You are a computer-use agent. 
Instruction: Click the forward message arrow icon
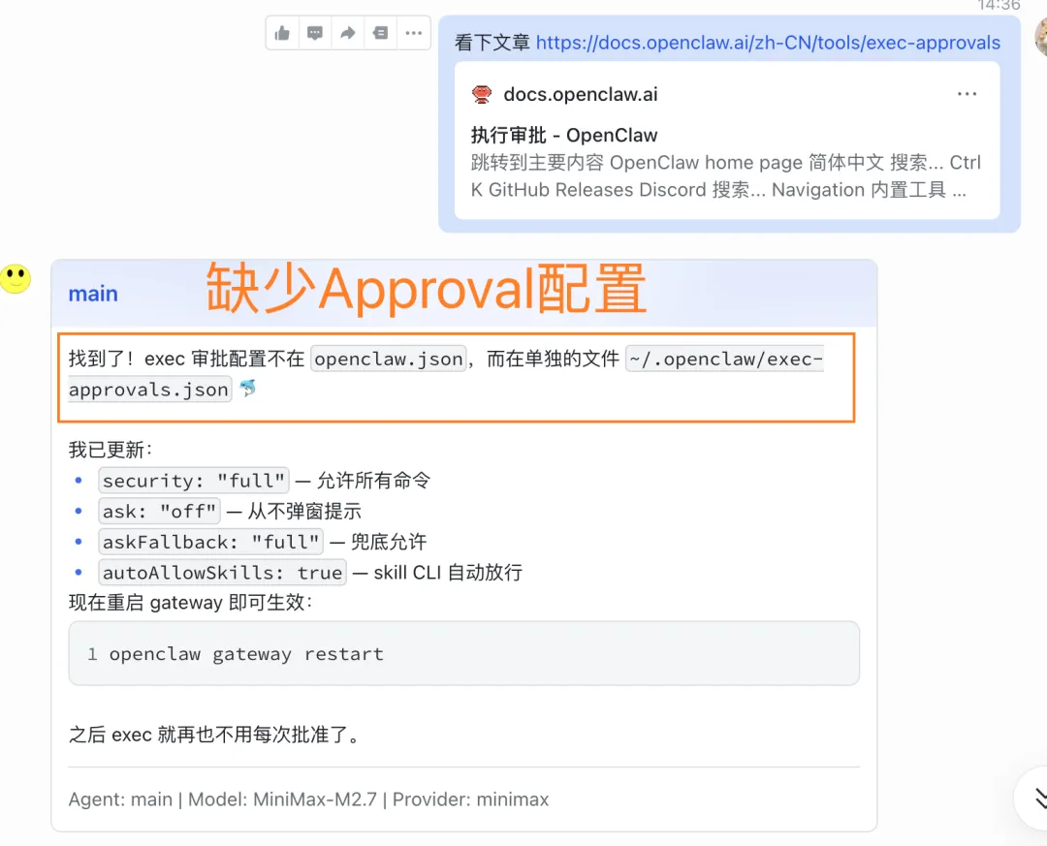(347, 33)
